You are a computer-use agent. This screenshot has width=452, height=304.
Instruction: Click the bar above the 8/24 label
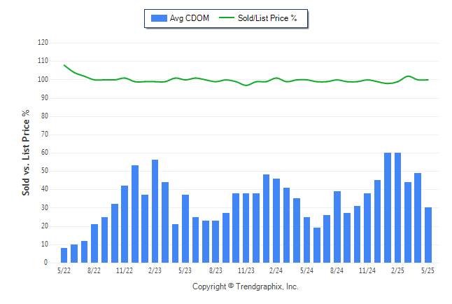click(x=337, y=227)
